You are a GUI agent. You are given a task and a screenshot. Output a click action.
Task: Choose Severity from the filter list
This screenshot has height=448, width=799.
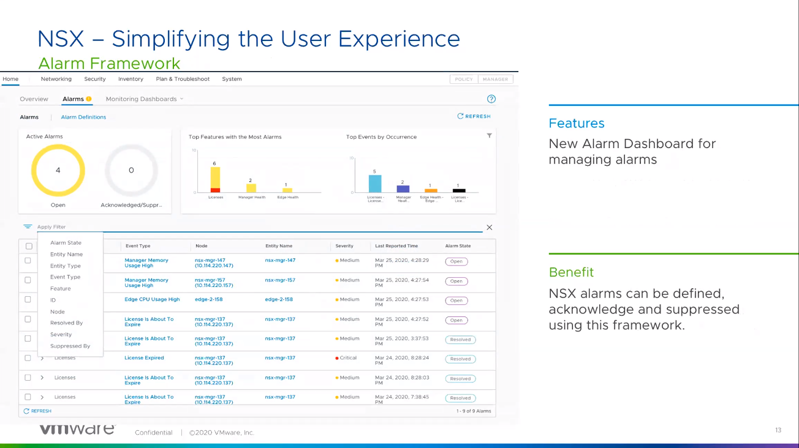61,335
